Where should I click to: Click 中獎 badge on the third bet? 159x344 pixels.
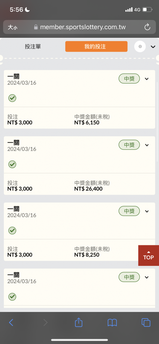tap(129, 211)
